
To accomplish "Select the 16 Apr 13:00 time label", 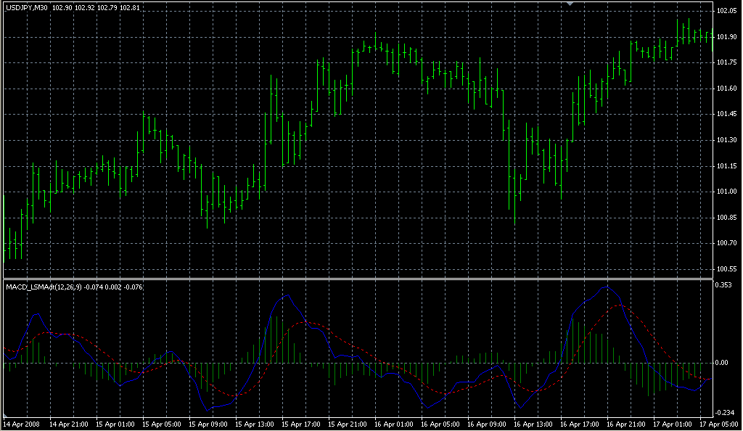I will coord(534,423).
